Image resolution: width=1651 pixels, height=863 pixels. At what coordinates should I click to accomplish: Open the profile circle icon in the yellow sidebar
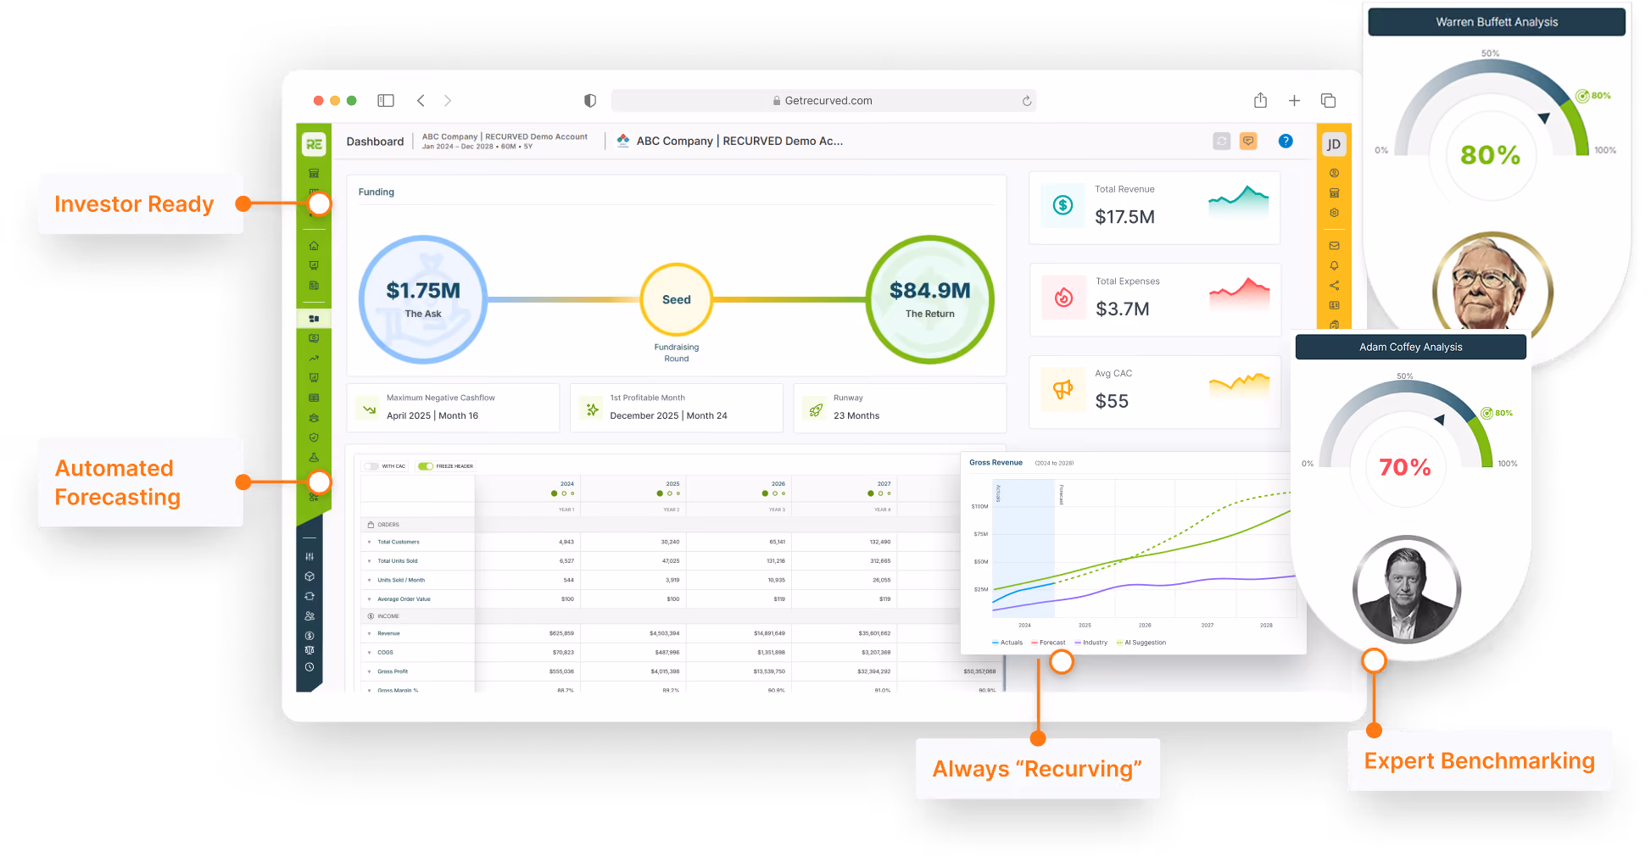(1334, 173)
